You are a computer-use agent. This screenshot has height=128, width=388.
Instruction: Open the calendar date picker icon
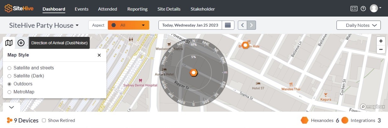coord(228,25)
